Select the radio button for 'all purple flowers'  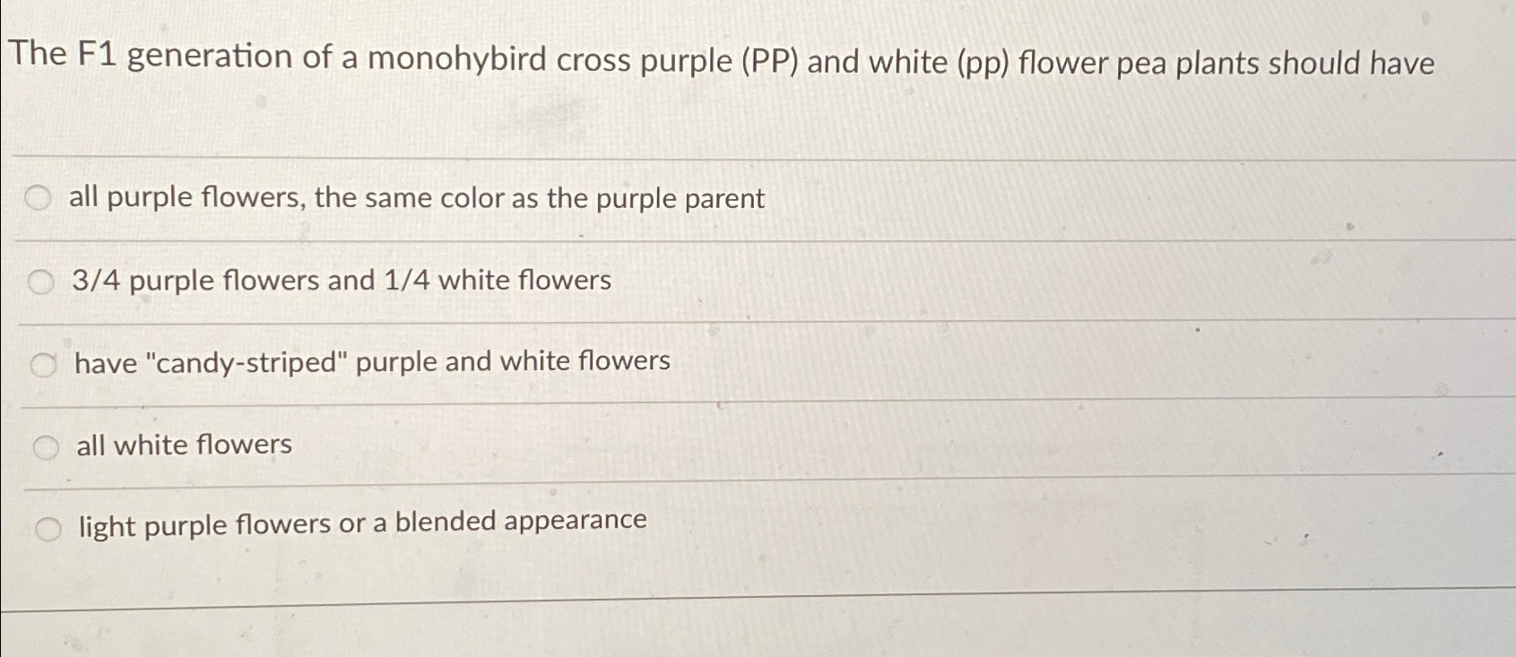click(39, 199)
